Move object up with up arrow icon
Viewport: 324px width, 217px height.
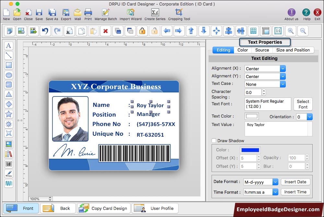[191, 31]
